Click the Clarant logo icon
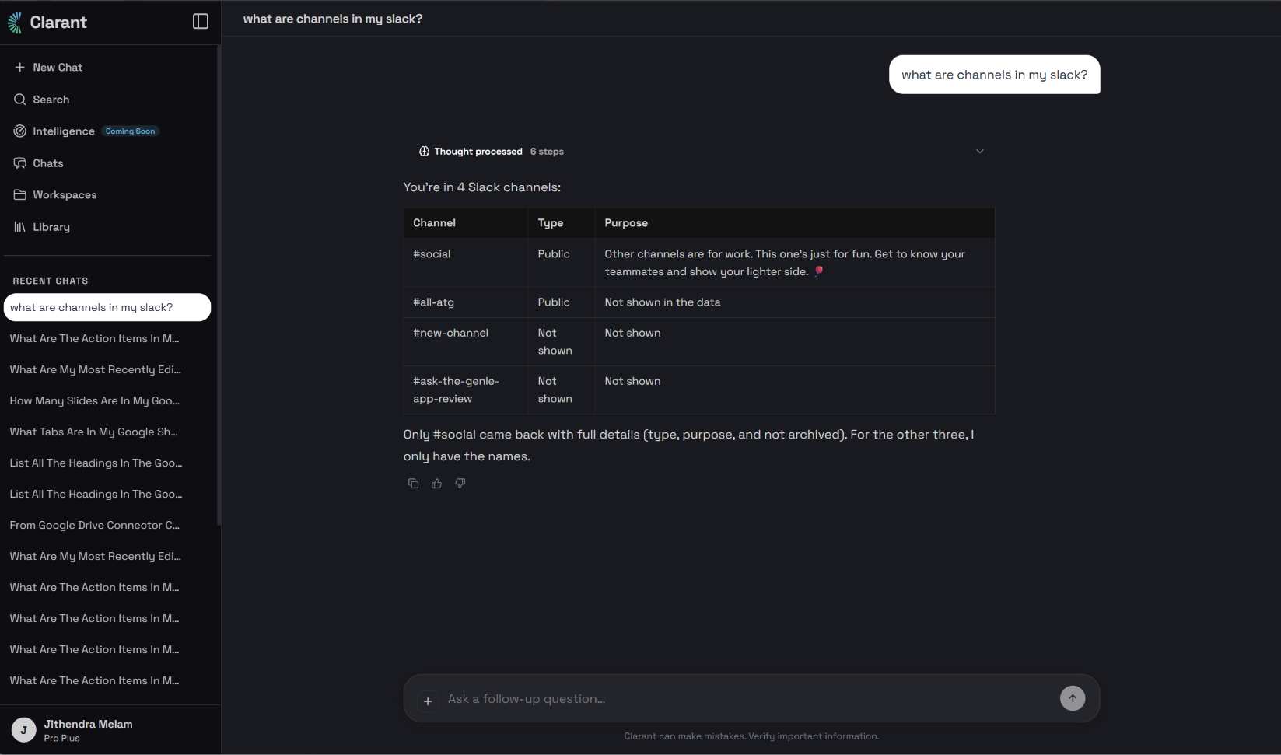The width and height of the screenshot is (1281, 755). coord(15,23)
